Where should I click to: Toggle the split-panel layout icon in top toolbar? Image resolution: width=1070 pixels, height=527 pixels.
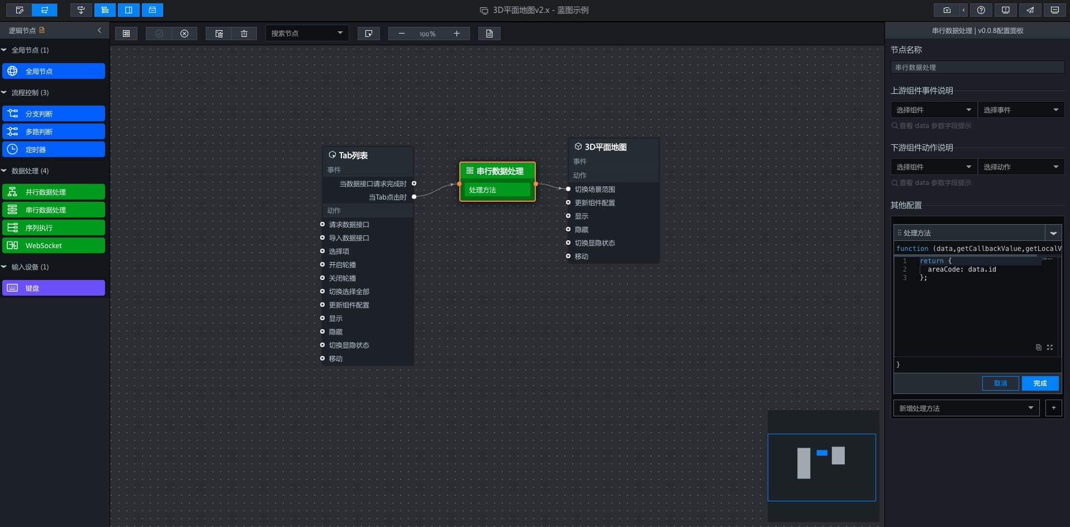pos(129,10)
